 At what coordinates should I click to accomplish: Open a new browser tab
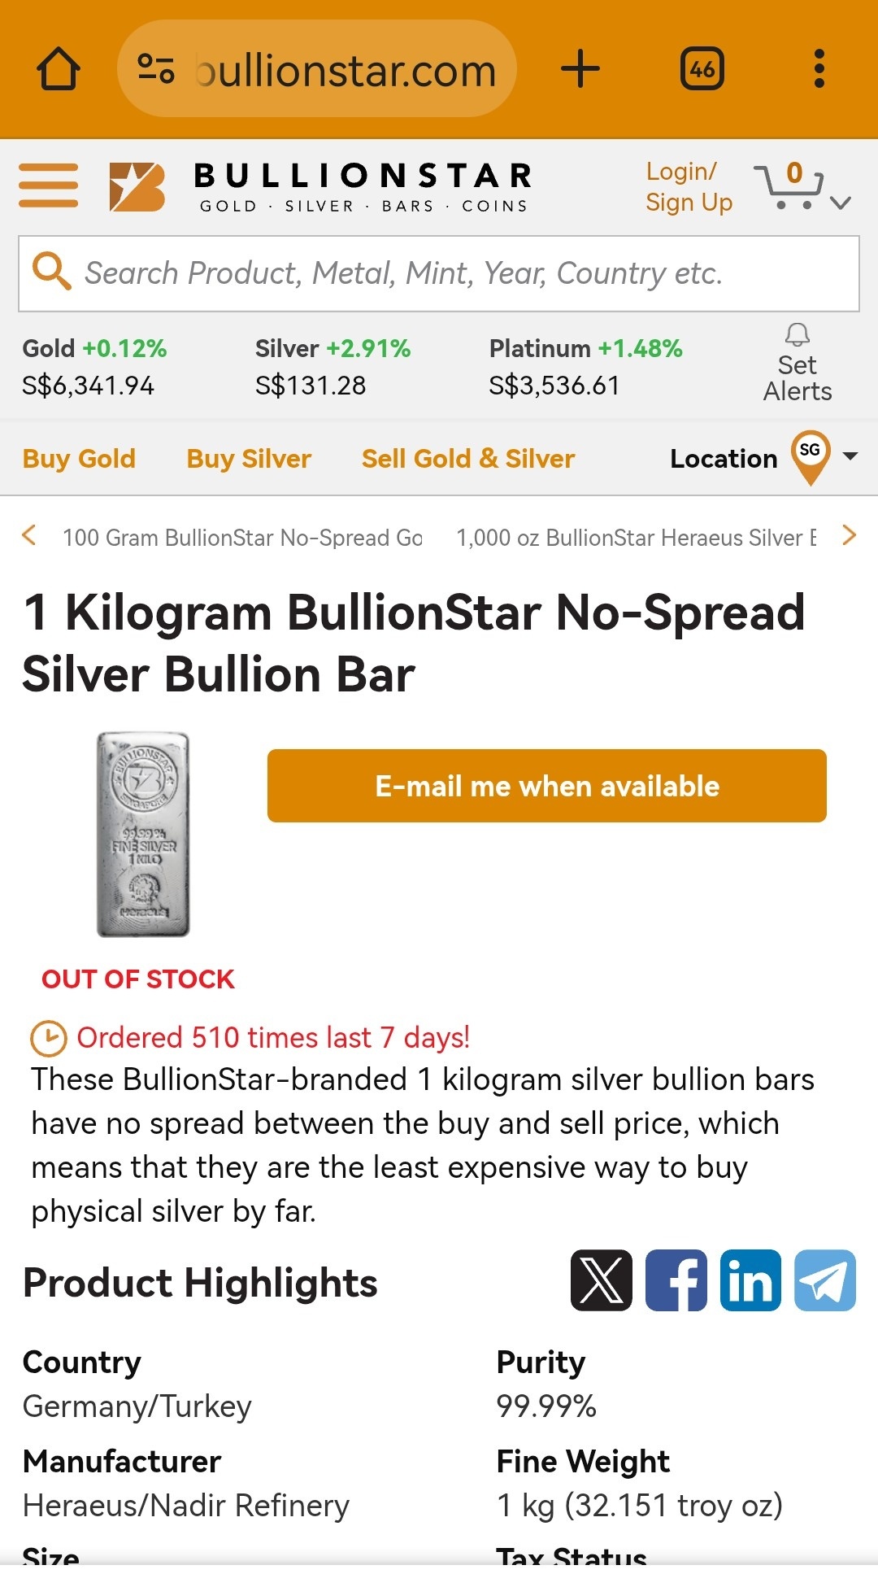580,68
